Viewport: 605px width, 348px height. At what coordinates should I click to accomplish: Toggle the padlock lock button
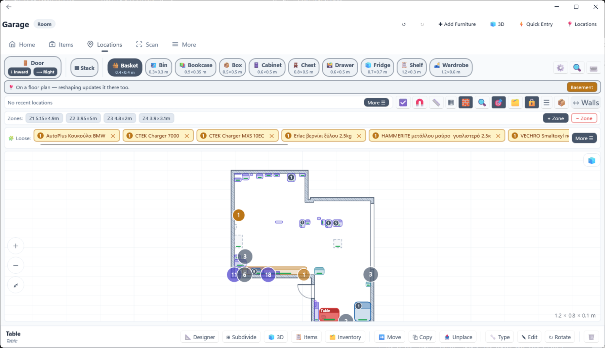[531, 103]
